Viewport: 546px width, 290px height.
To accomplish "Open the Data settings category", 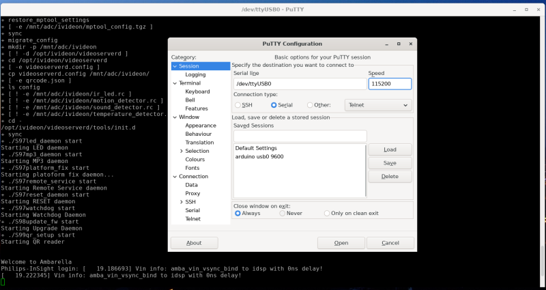I will pyautogui.click(x=192, y=185).
